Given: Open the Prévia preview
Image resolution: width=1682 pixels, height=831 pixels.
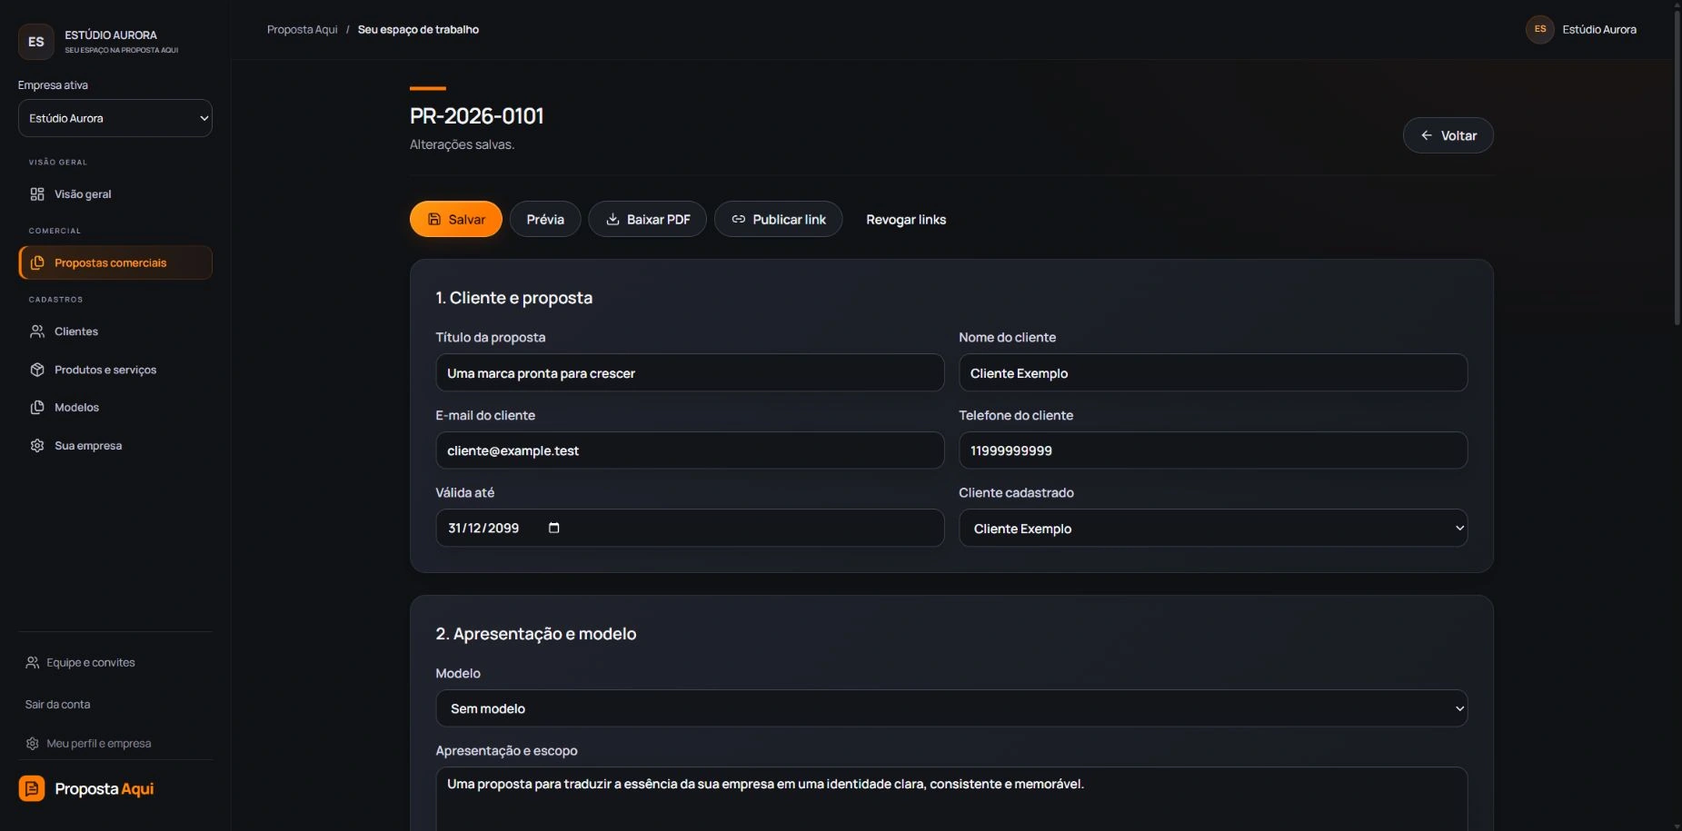Looking at the screenshot, I should pos(545,219).
